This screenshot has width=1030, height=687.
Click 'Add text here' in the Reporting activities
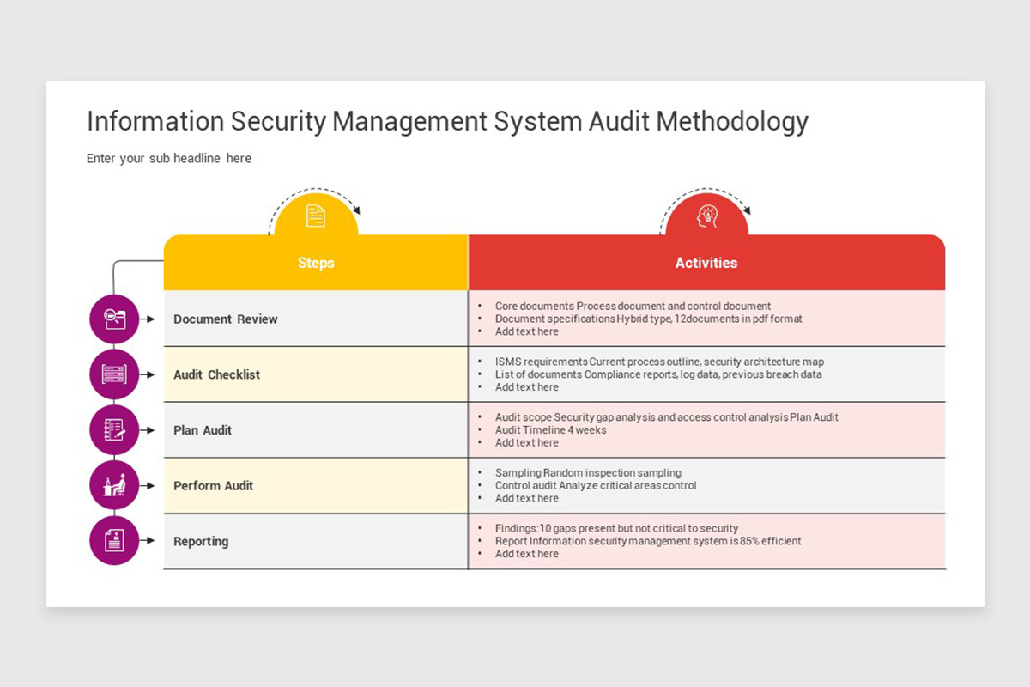click(526, 554)
